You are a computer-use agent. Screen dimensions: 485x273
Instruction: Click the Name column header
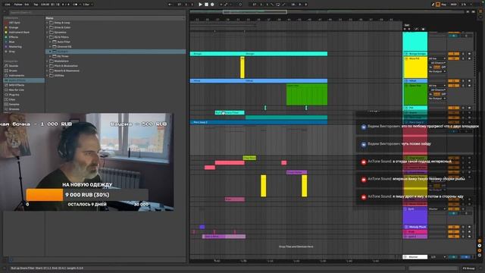pyautogui.click(x=115, y=18)
